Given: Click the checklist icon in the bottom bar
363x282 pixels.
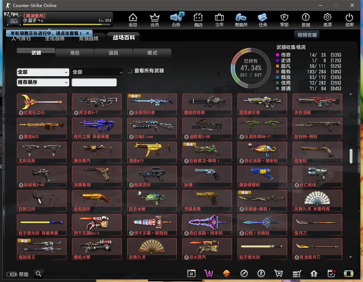Looking at the screenshot, I should 297,274.
